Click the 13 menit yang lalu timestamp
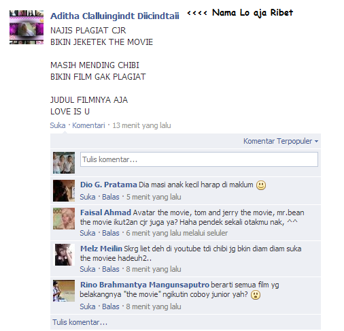Viewport: 344px width, 331px height. (141, 125)
